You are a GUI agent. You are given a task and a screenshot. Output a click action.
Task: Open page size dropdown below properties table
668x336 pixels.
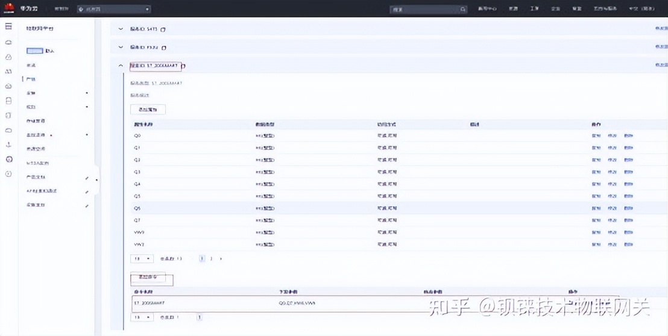coord(142,259)
